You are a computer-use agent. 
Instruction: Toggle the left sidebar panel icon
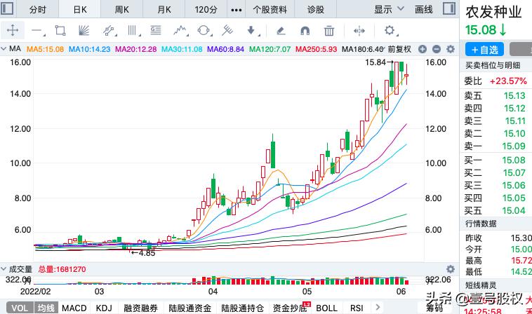coord(8,8)
